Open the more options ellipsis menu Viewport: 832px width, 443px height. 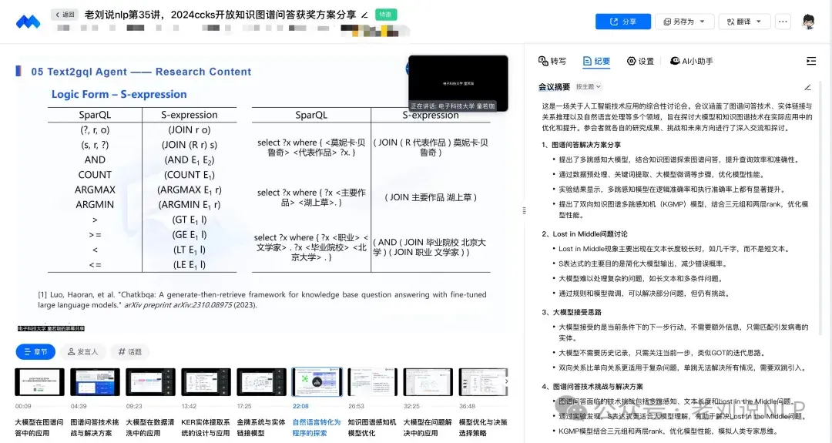783,22
